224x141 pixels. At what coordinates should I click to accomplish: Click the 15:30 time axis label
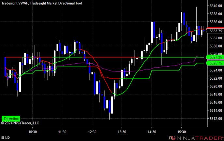(181, 132)
